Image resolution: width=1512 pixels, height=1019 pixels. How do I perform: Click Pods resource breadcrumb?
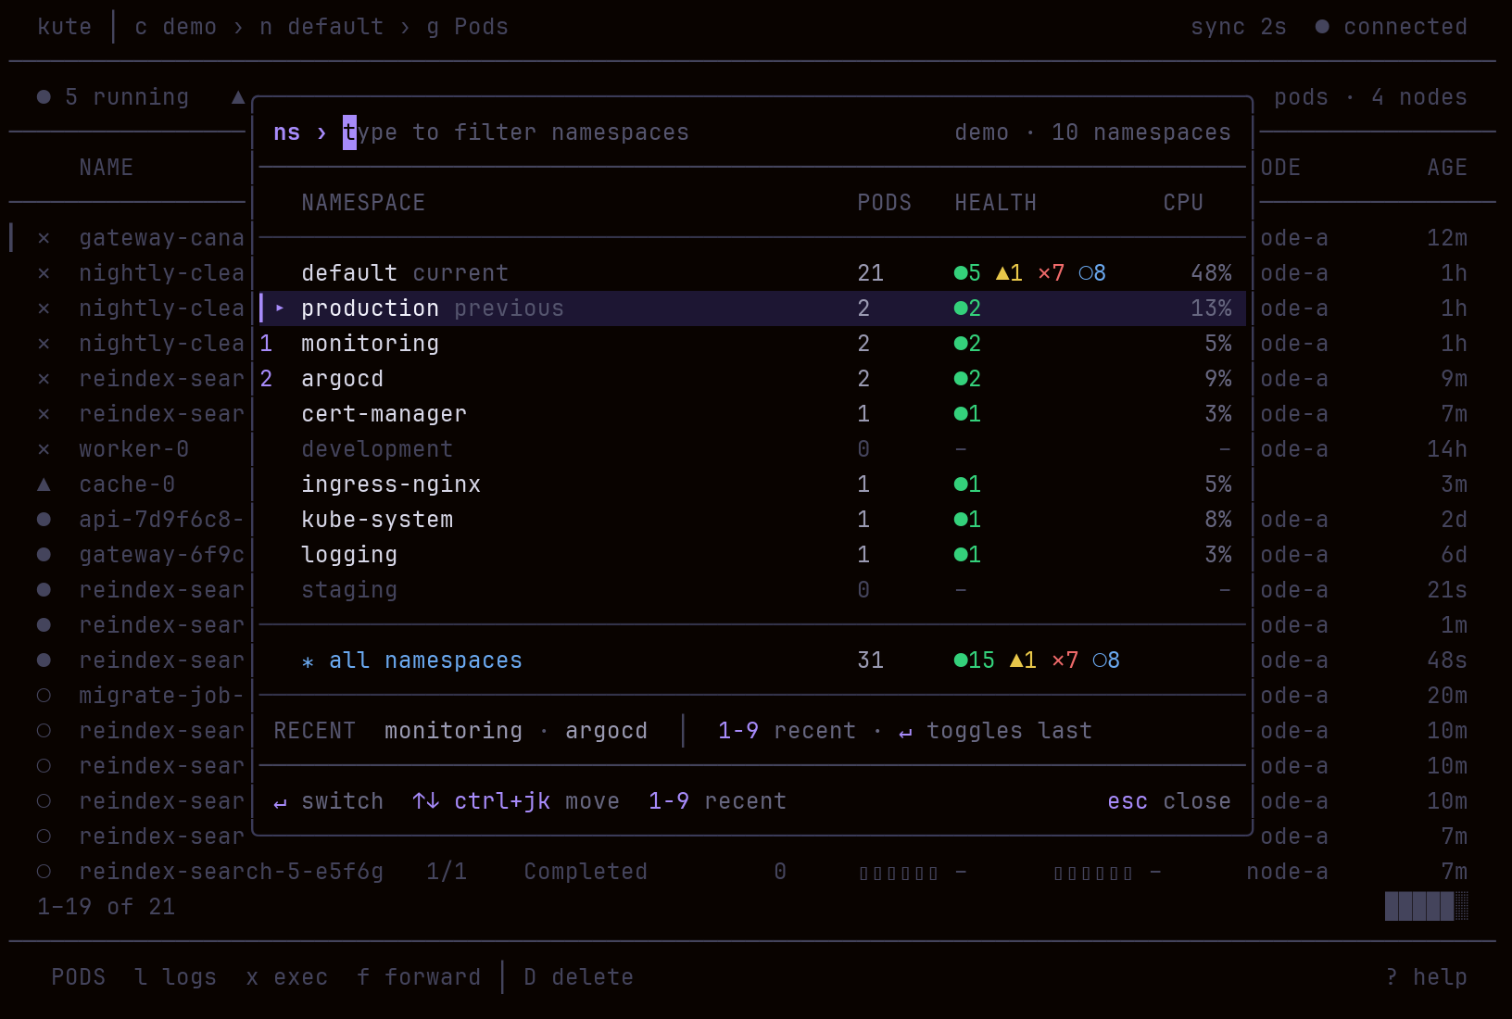(467, 27)
